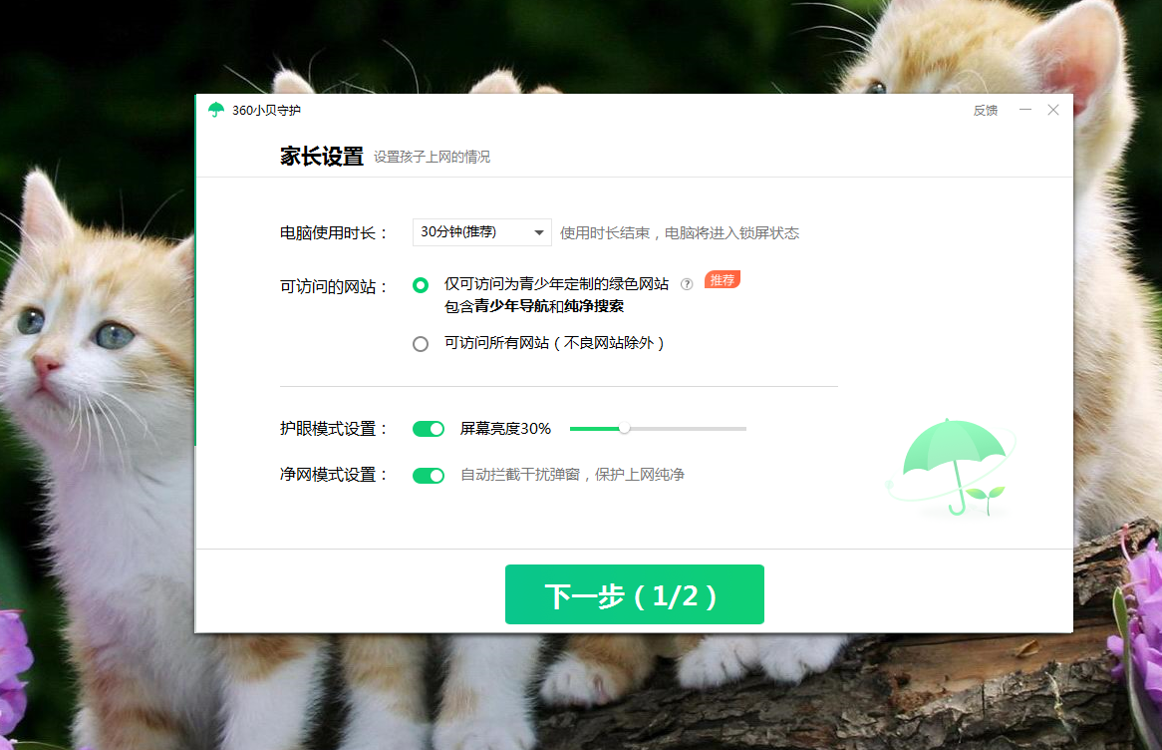
Task: Disable the 净网模式设置 switch
Action: (x=429, y=476)
